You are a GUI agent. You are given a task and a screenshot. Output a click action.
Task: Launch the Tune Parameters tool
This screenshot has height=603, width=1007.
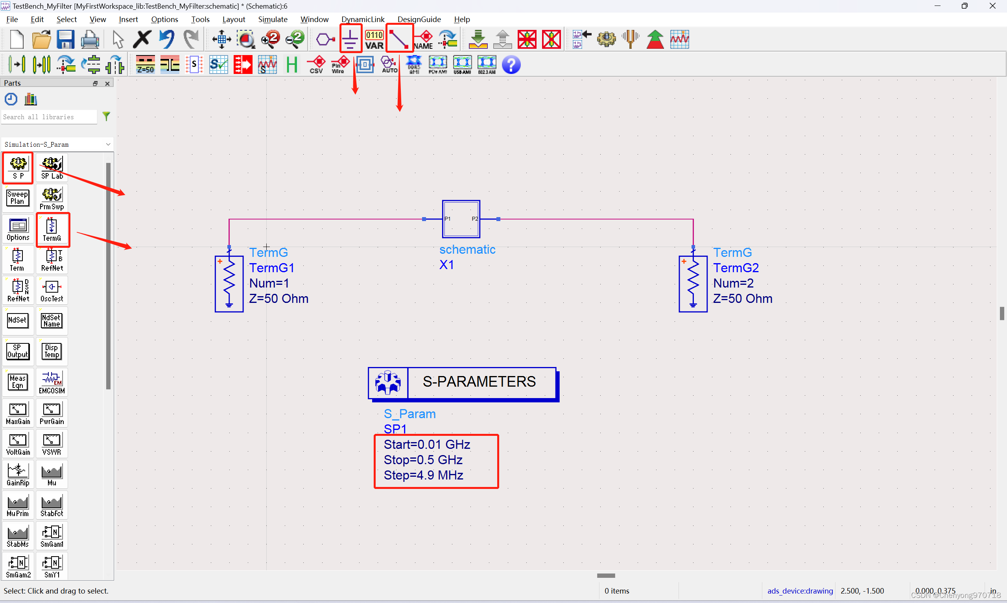[630, 39]
